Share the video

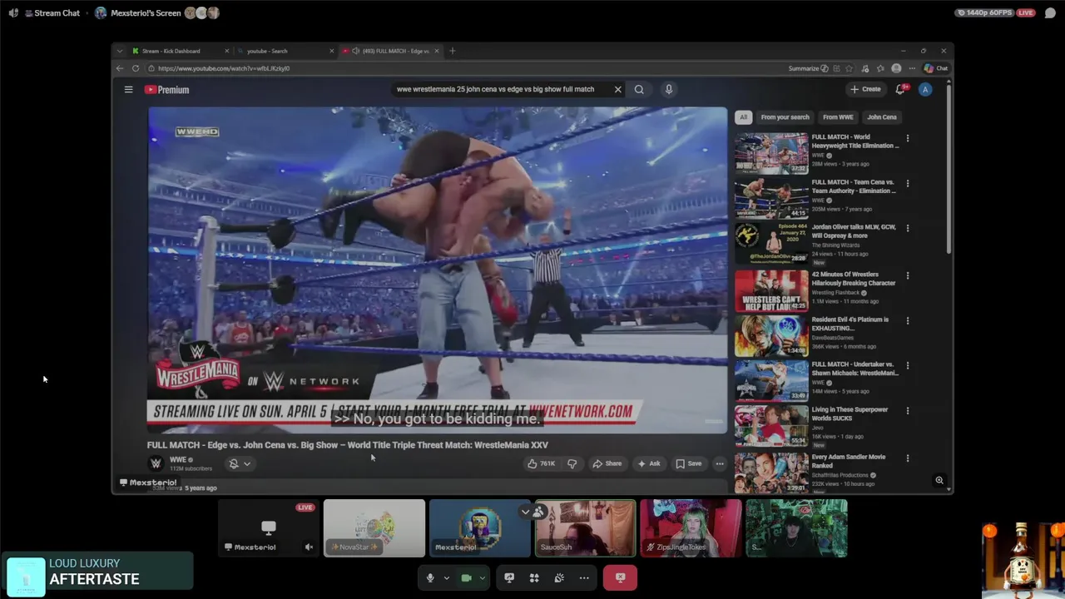click(x=607, y=463)
